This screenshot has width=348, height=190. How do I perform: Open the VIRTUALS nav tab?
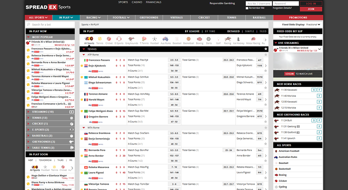tap(176, 17)
